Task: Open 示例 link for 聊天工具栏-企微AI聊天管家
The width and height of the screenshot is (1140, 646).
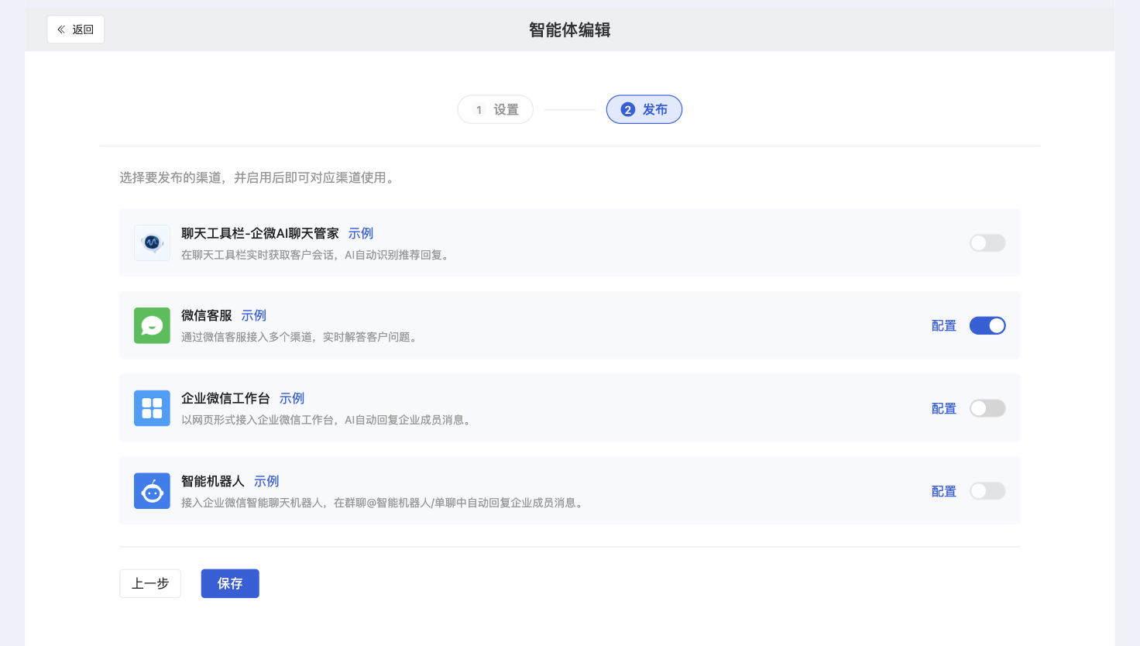Action: tap(361, 233)
